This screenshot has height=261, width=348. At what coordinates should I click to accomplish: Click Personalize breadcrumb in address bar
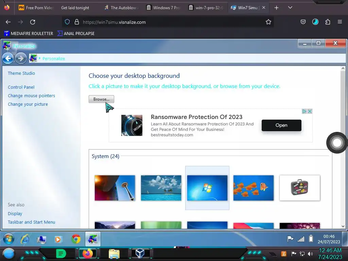(54, 58)
